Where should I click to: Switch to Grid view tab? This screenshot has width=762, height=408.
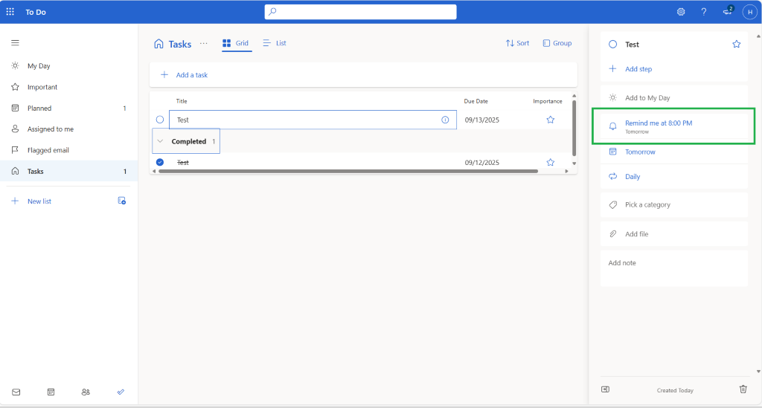point(236,43)
